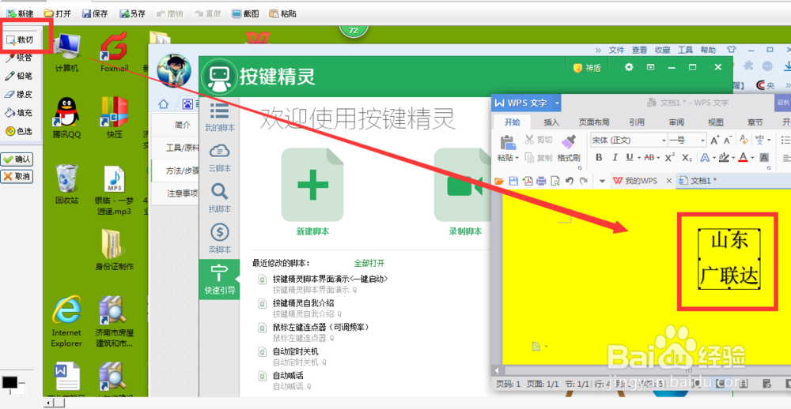Click 新建 in the editor toolbar

21,13
